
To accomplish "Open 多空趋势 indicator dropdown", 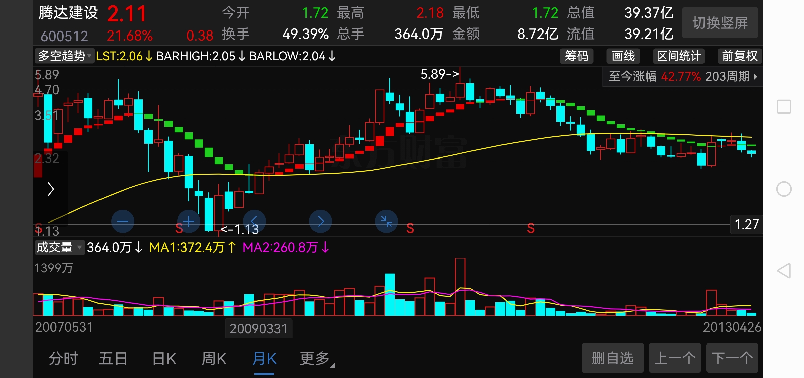I will tap(64, 56).
